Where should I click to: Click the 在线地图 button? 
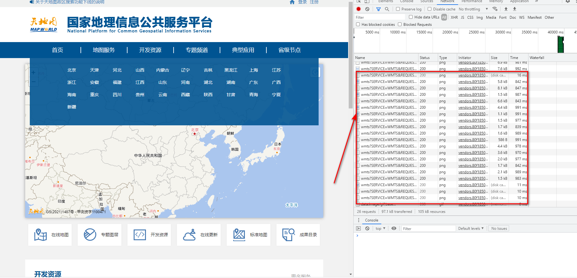50,235
